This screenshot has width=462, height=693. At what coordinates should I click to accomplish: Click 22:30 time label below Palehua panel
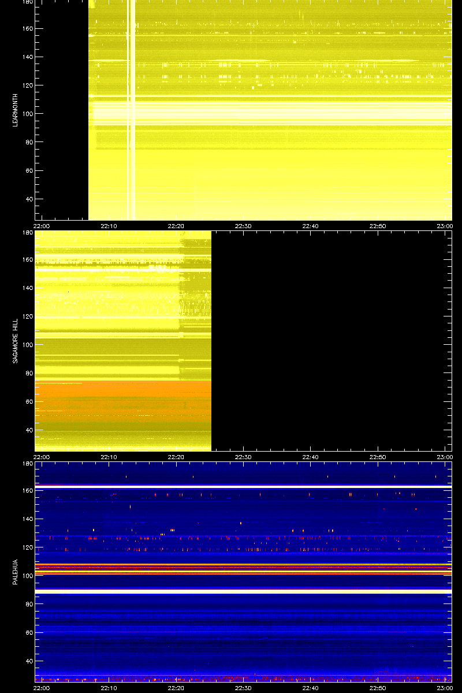click(x=243, y=688)
